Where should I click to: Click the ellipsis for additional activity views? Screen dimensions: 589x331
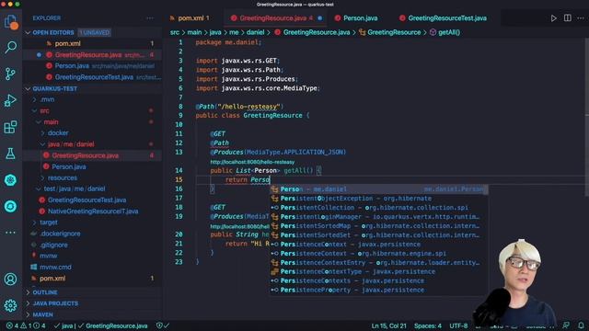10,233
